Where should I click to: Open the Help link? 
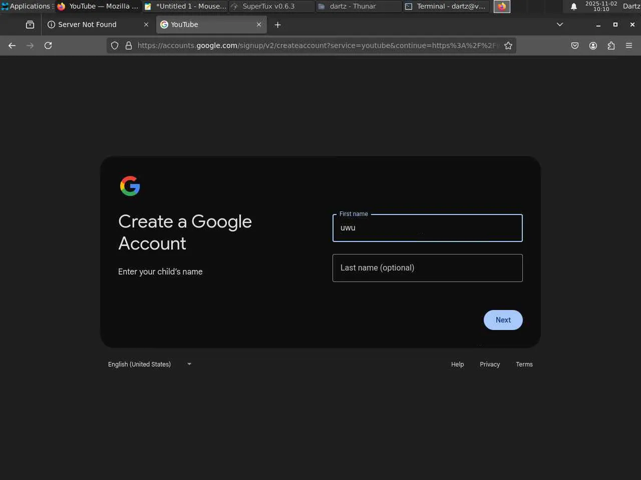point(457,364)
